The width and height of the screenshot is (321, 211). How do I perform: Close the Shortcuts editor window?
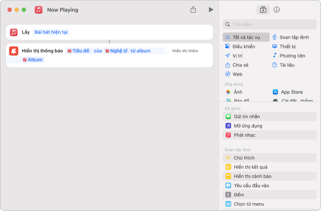click(10, 10)
